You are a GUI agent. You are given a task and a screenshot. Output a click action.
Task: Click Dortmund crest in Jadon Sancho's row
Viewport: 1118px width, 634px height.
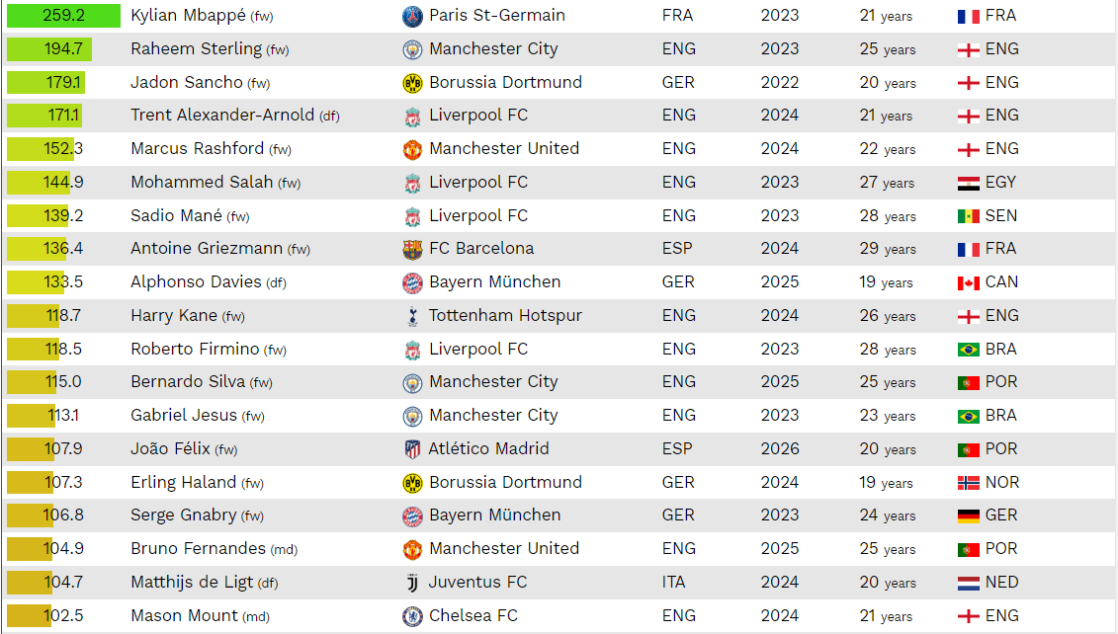412,83
